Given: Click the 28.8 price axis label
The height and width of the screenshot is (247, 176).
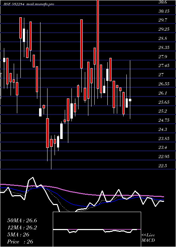Looking at the screenshot, I should tap(162, 38).
